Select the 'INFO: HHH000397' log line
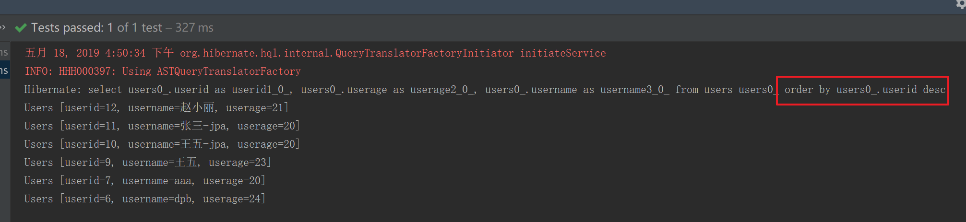The height and width of the screenshot is (222, 966). coord(163,71)
